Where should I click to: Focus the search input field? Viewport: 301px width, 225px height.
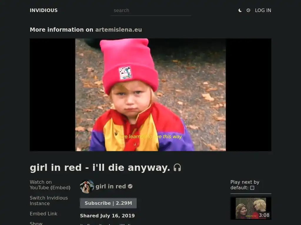click(x=151, y=11)
